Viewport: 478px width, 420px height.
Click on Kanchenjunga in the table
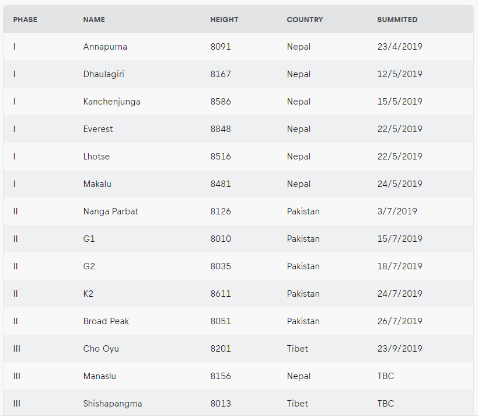point(111,102)
